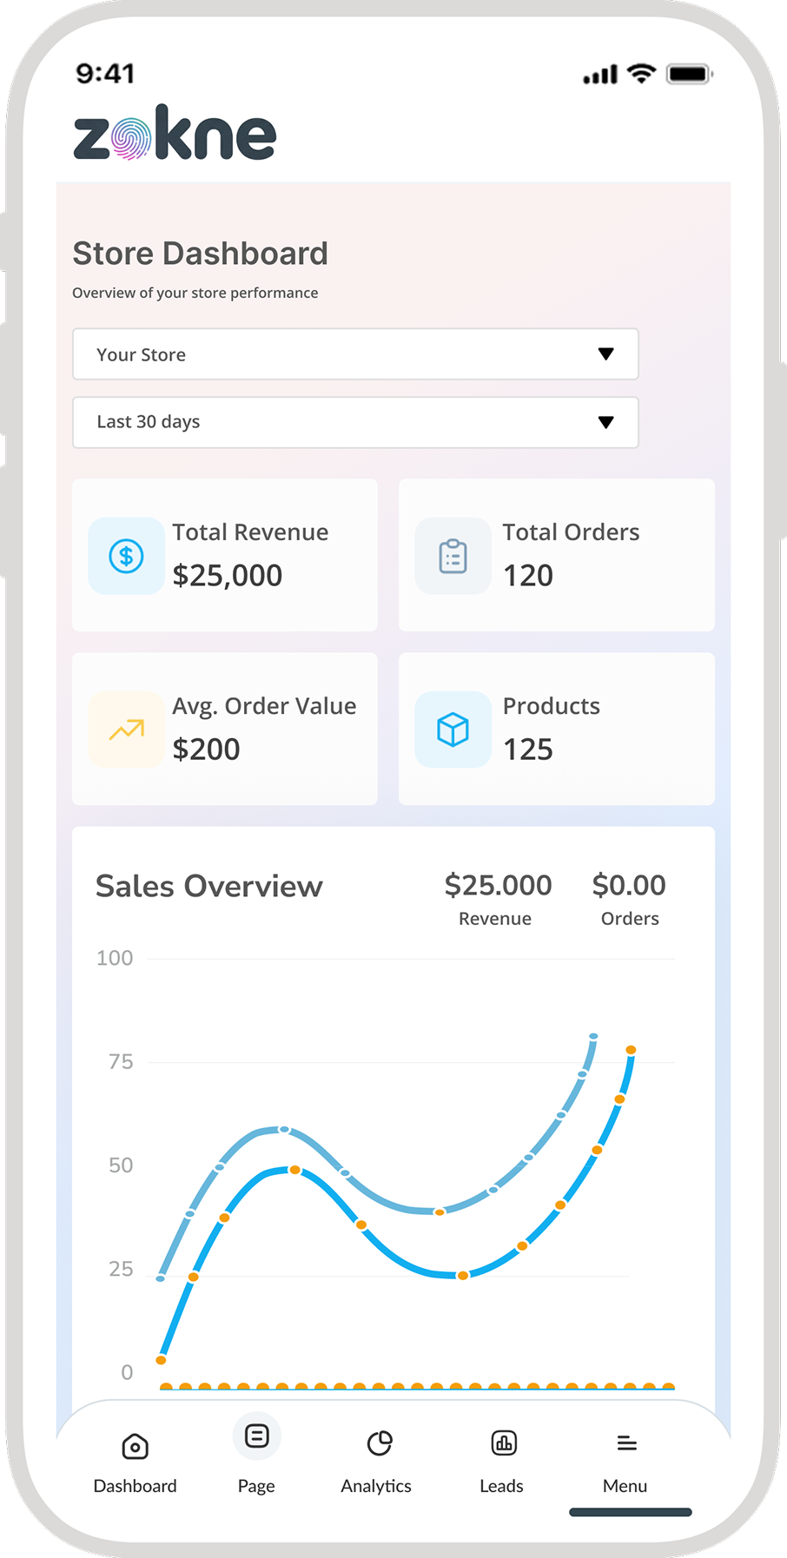Tap the Zokne logo
The height and width of the screenshot is (1558, 787).
point(175,133)
